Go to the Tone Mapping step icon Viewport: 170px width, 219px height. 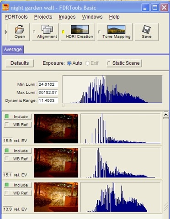[117, 29]
